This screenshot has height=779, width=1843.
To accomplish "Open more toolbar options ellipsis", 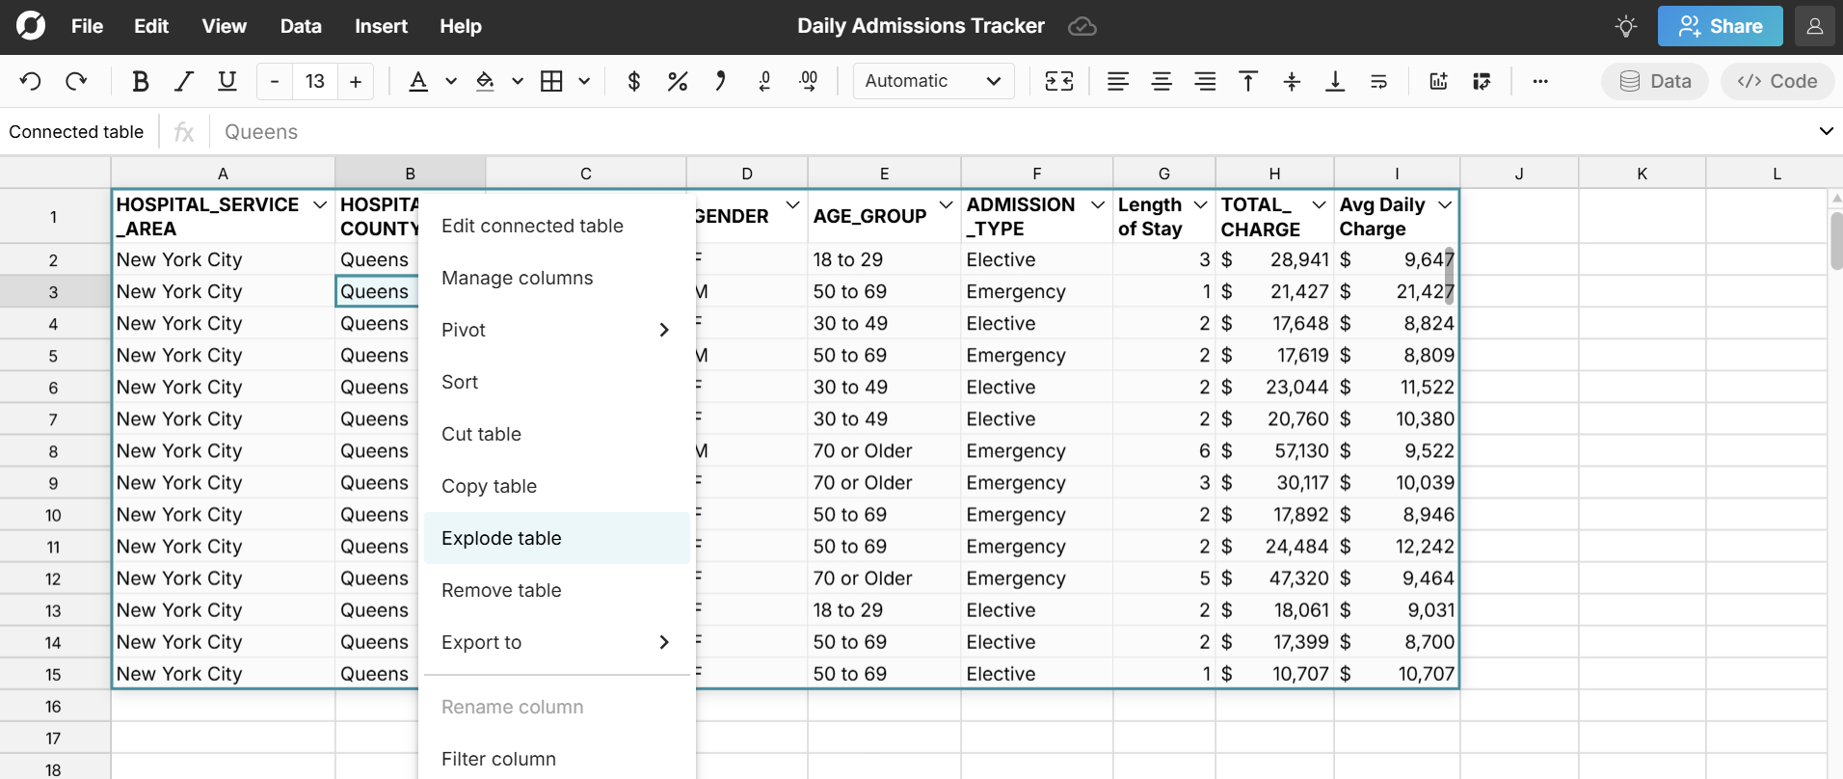I will point(1540,81).
